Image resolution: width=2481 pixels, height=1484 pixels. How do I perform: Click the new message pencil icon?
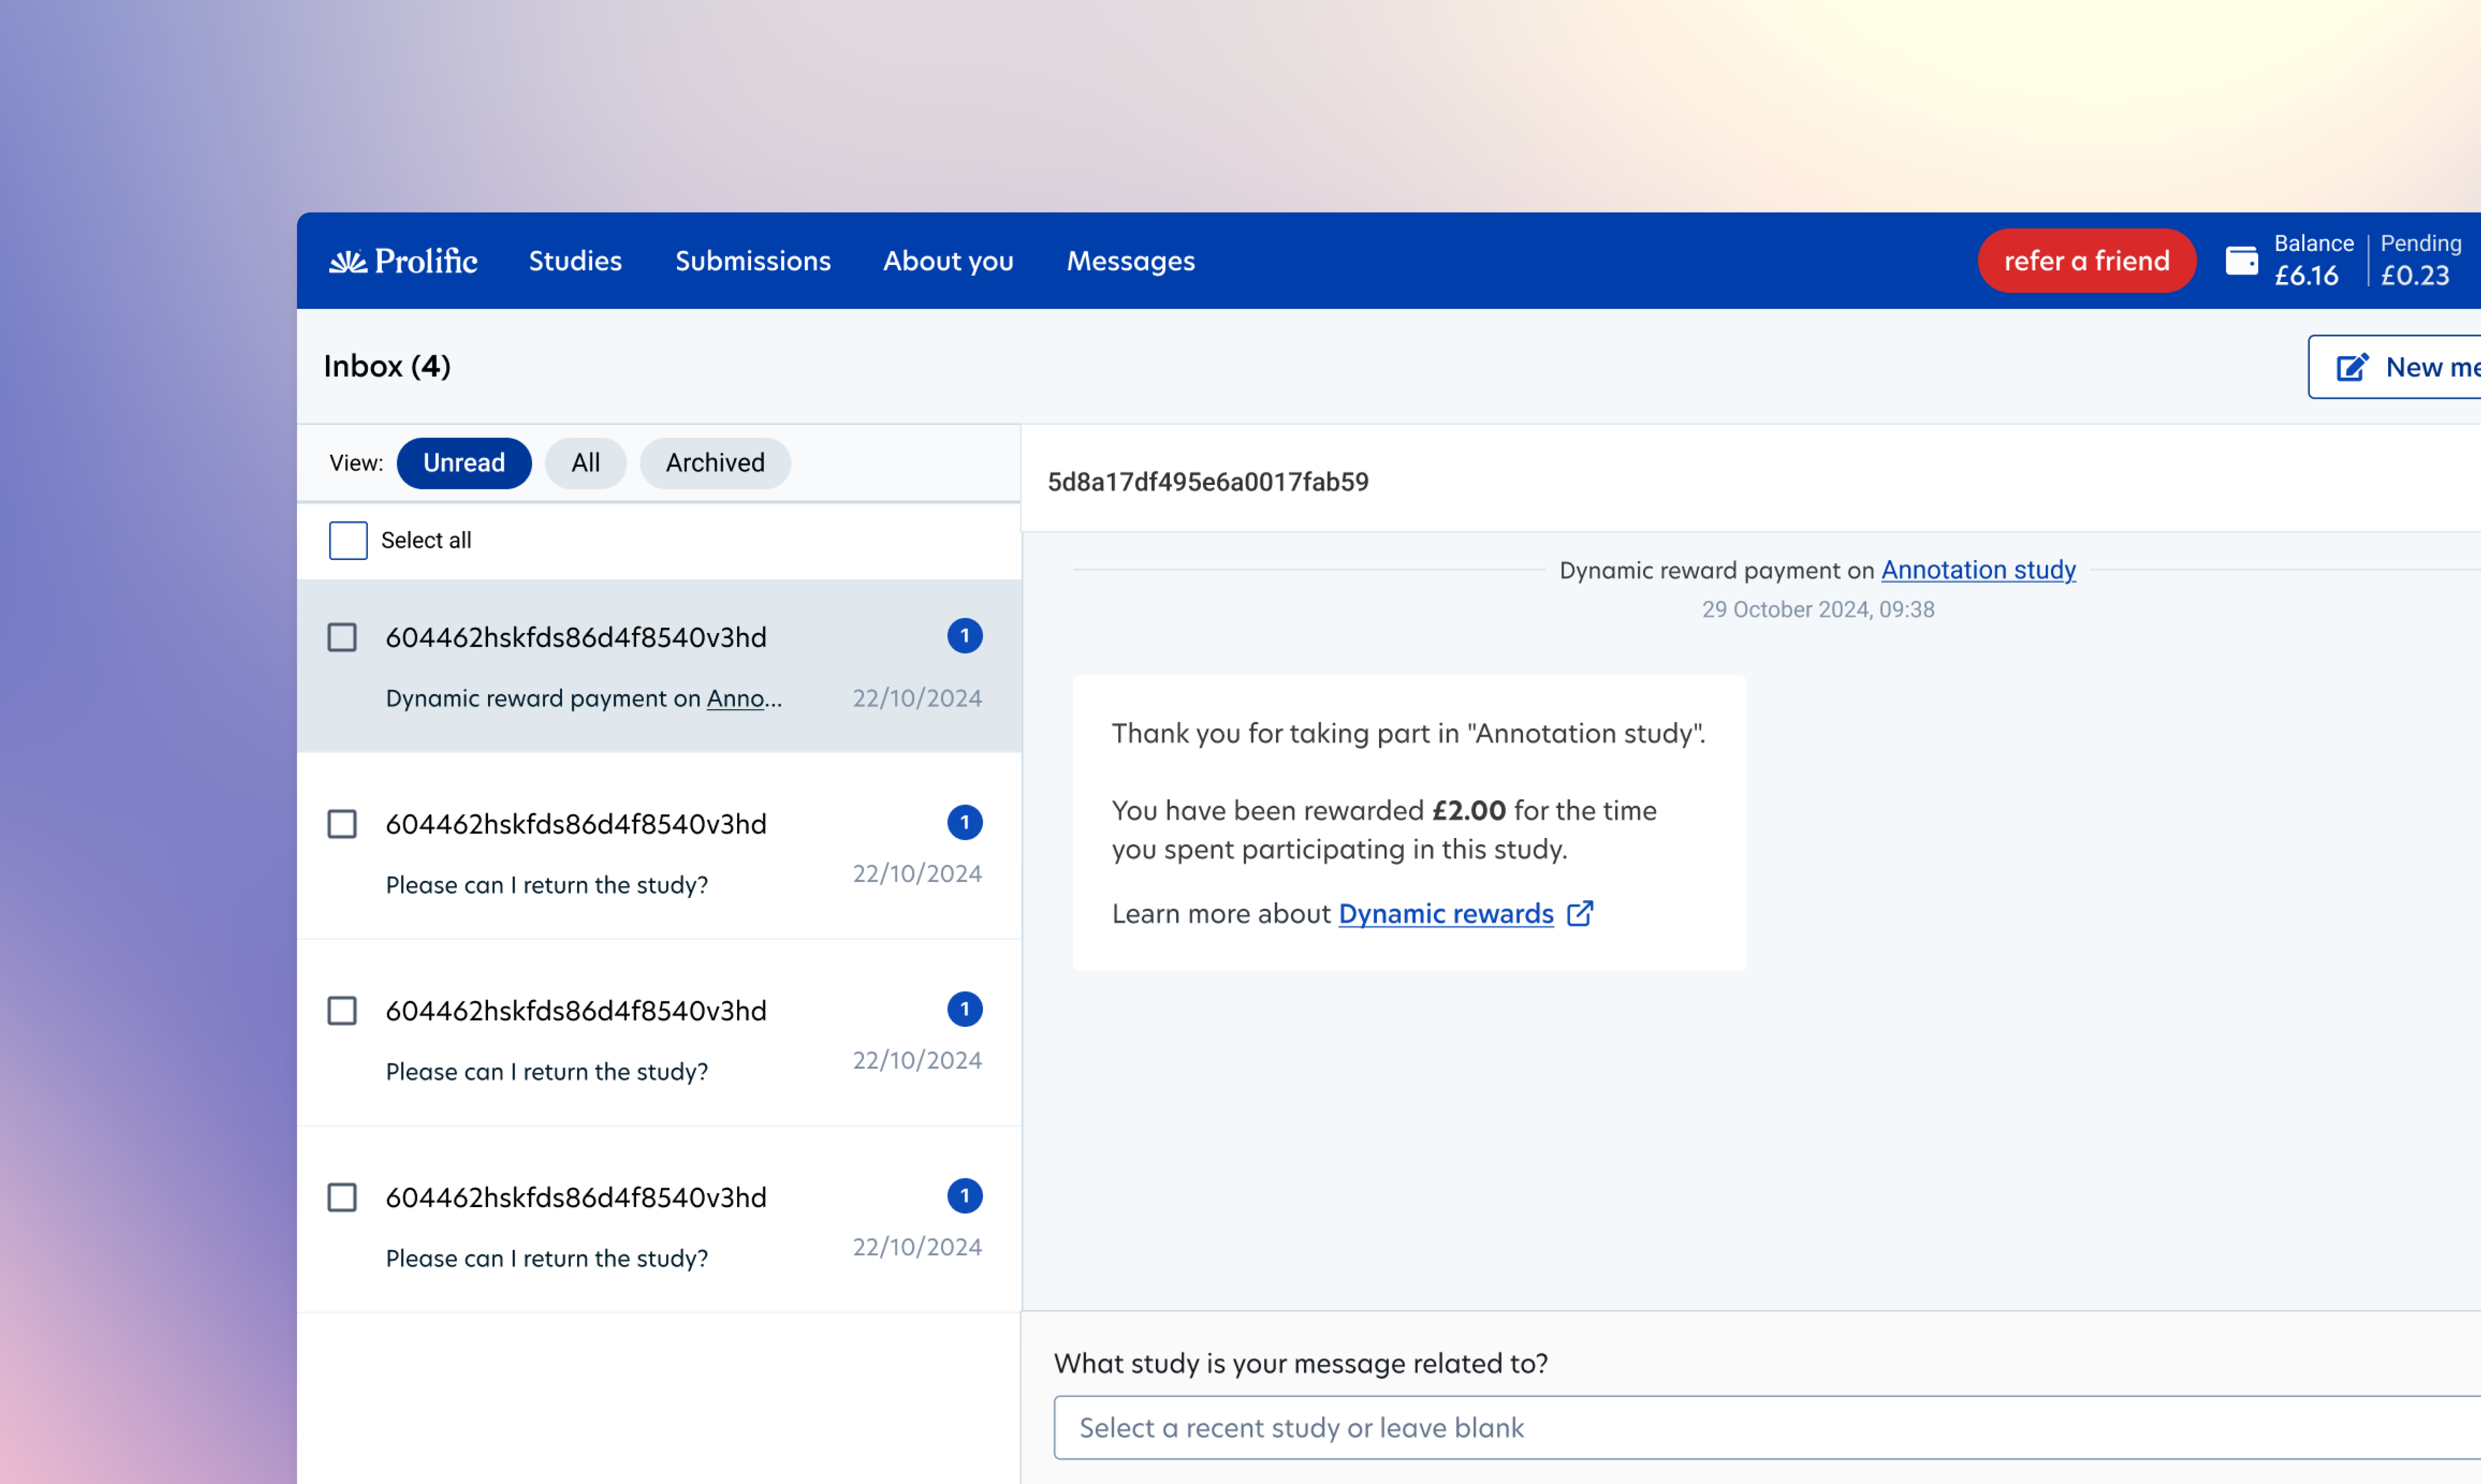pos(2352,367)
